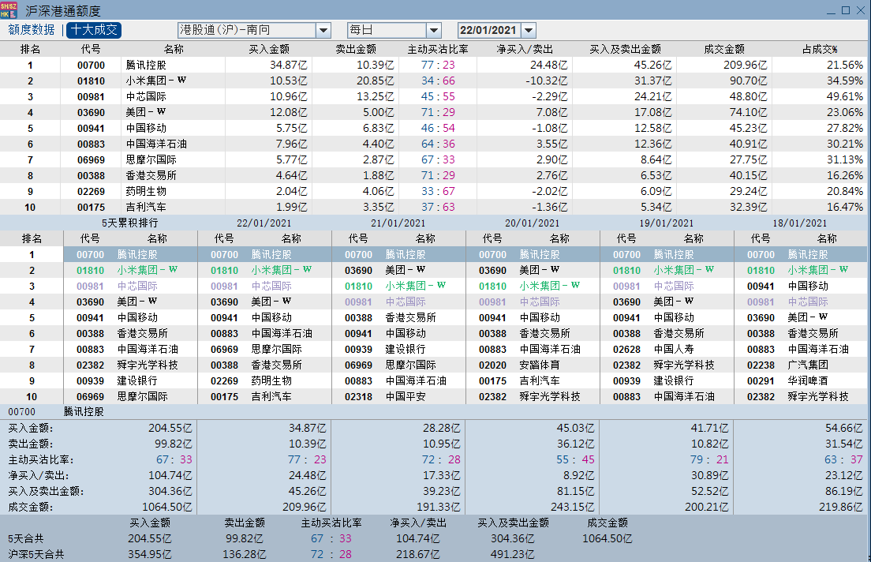The width and height of the screenshot is (871, 562).
Task: Select the 64 : 36 buy-sell ratio
Action: [x=438, y=144]
